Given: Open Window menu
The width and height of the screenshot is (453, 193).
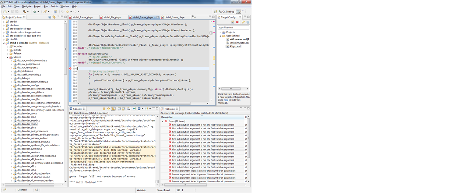Looking at the screenshot, I should [65, 6].
